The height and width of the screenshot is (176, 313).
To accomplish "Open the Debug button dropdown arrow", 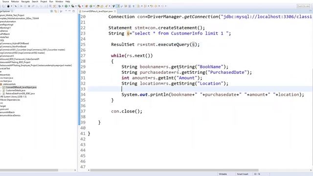I will pos(63,6).
